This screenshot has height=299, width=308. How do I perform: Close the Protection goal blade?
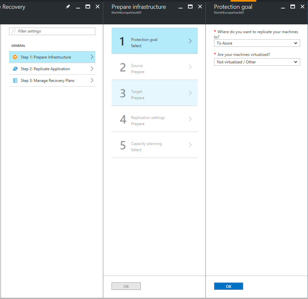(x=302, y=7)
